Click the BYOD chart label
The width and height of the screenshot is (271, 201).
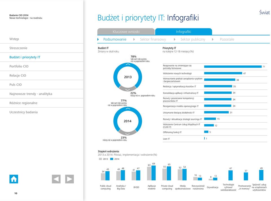pyautogui.click(x=136, y=187)
